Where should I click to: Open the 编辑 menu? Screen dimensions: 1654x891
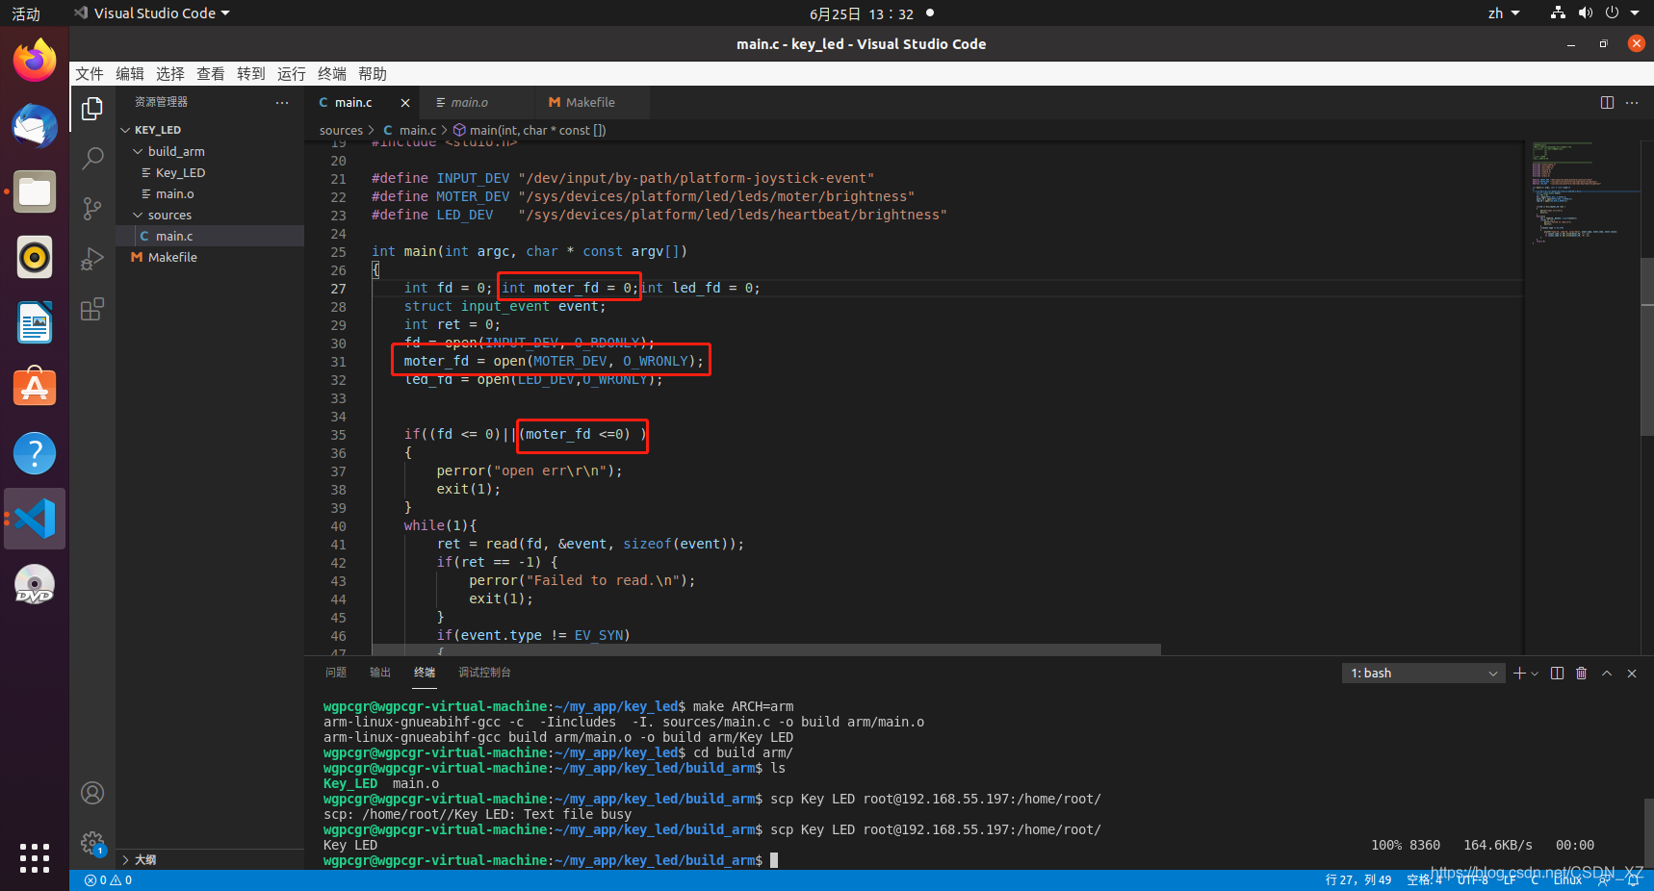click(x=130, y=74)
